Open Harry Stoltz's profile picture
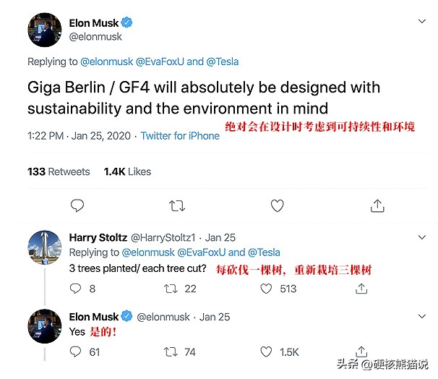This screenshot has width=438, height=379. pos(44,249)
